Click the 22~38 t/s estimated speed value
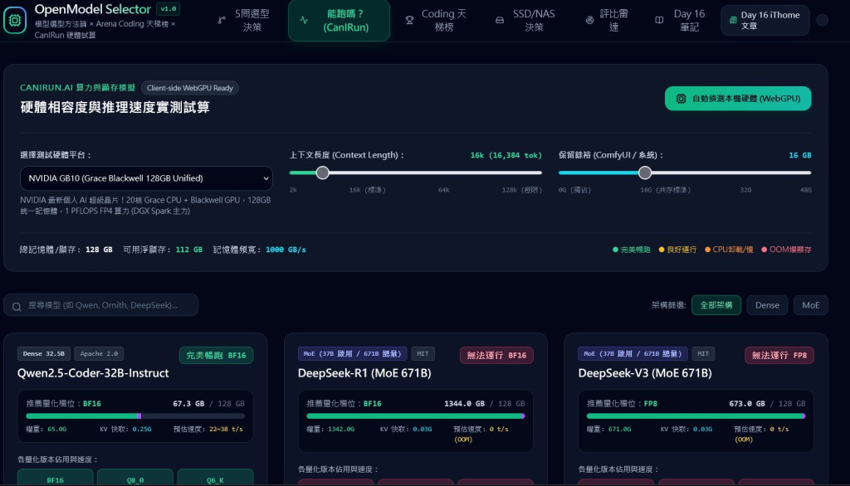 coord(226,429)
